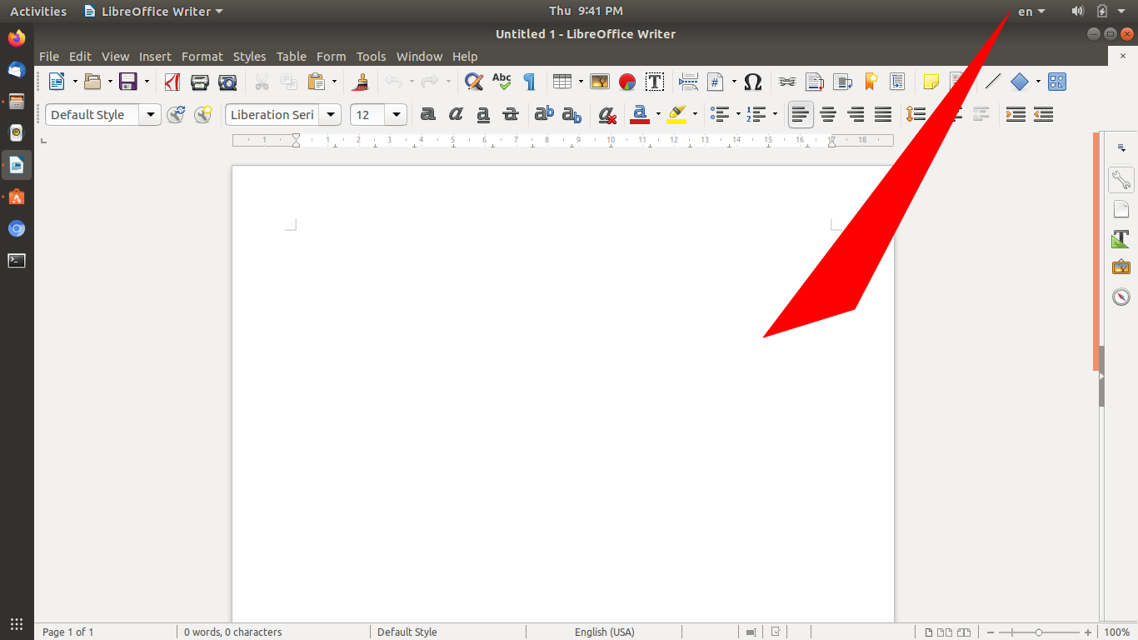This screenshot has height=640, width=1138.
Task: Open the File menu
Action: pos(49,57)
